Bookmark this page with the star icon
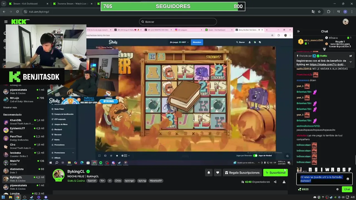Viewport: 356px width, 200px height. tap(319, 12)
